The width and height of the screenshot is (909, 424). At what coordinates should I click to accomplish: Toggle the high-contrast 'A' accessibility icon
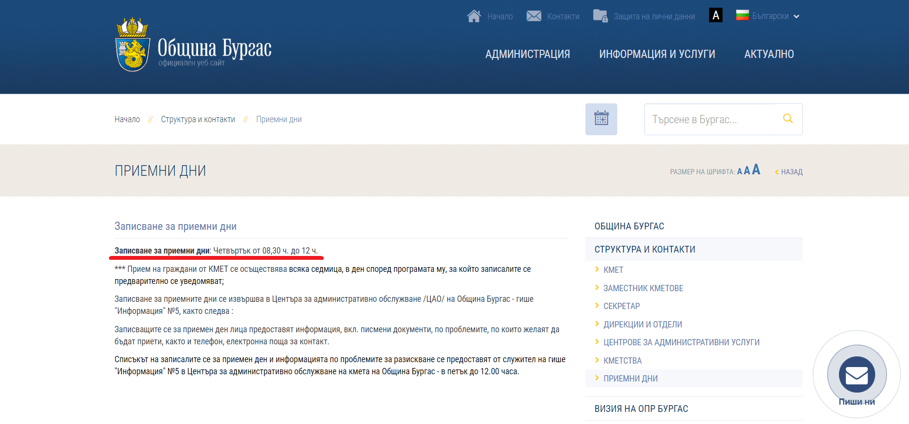click(x=715, y=15)
